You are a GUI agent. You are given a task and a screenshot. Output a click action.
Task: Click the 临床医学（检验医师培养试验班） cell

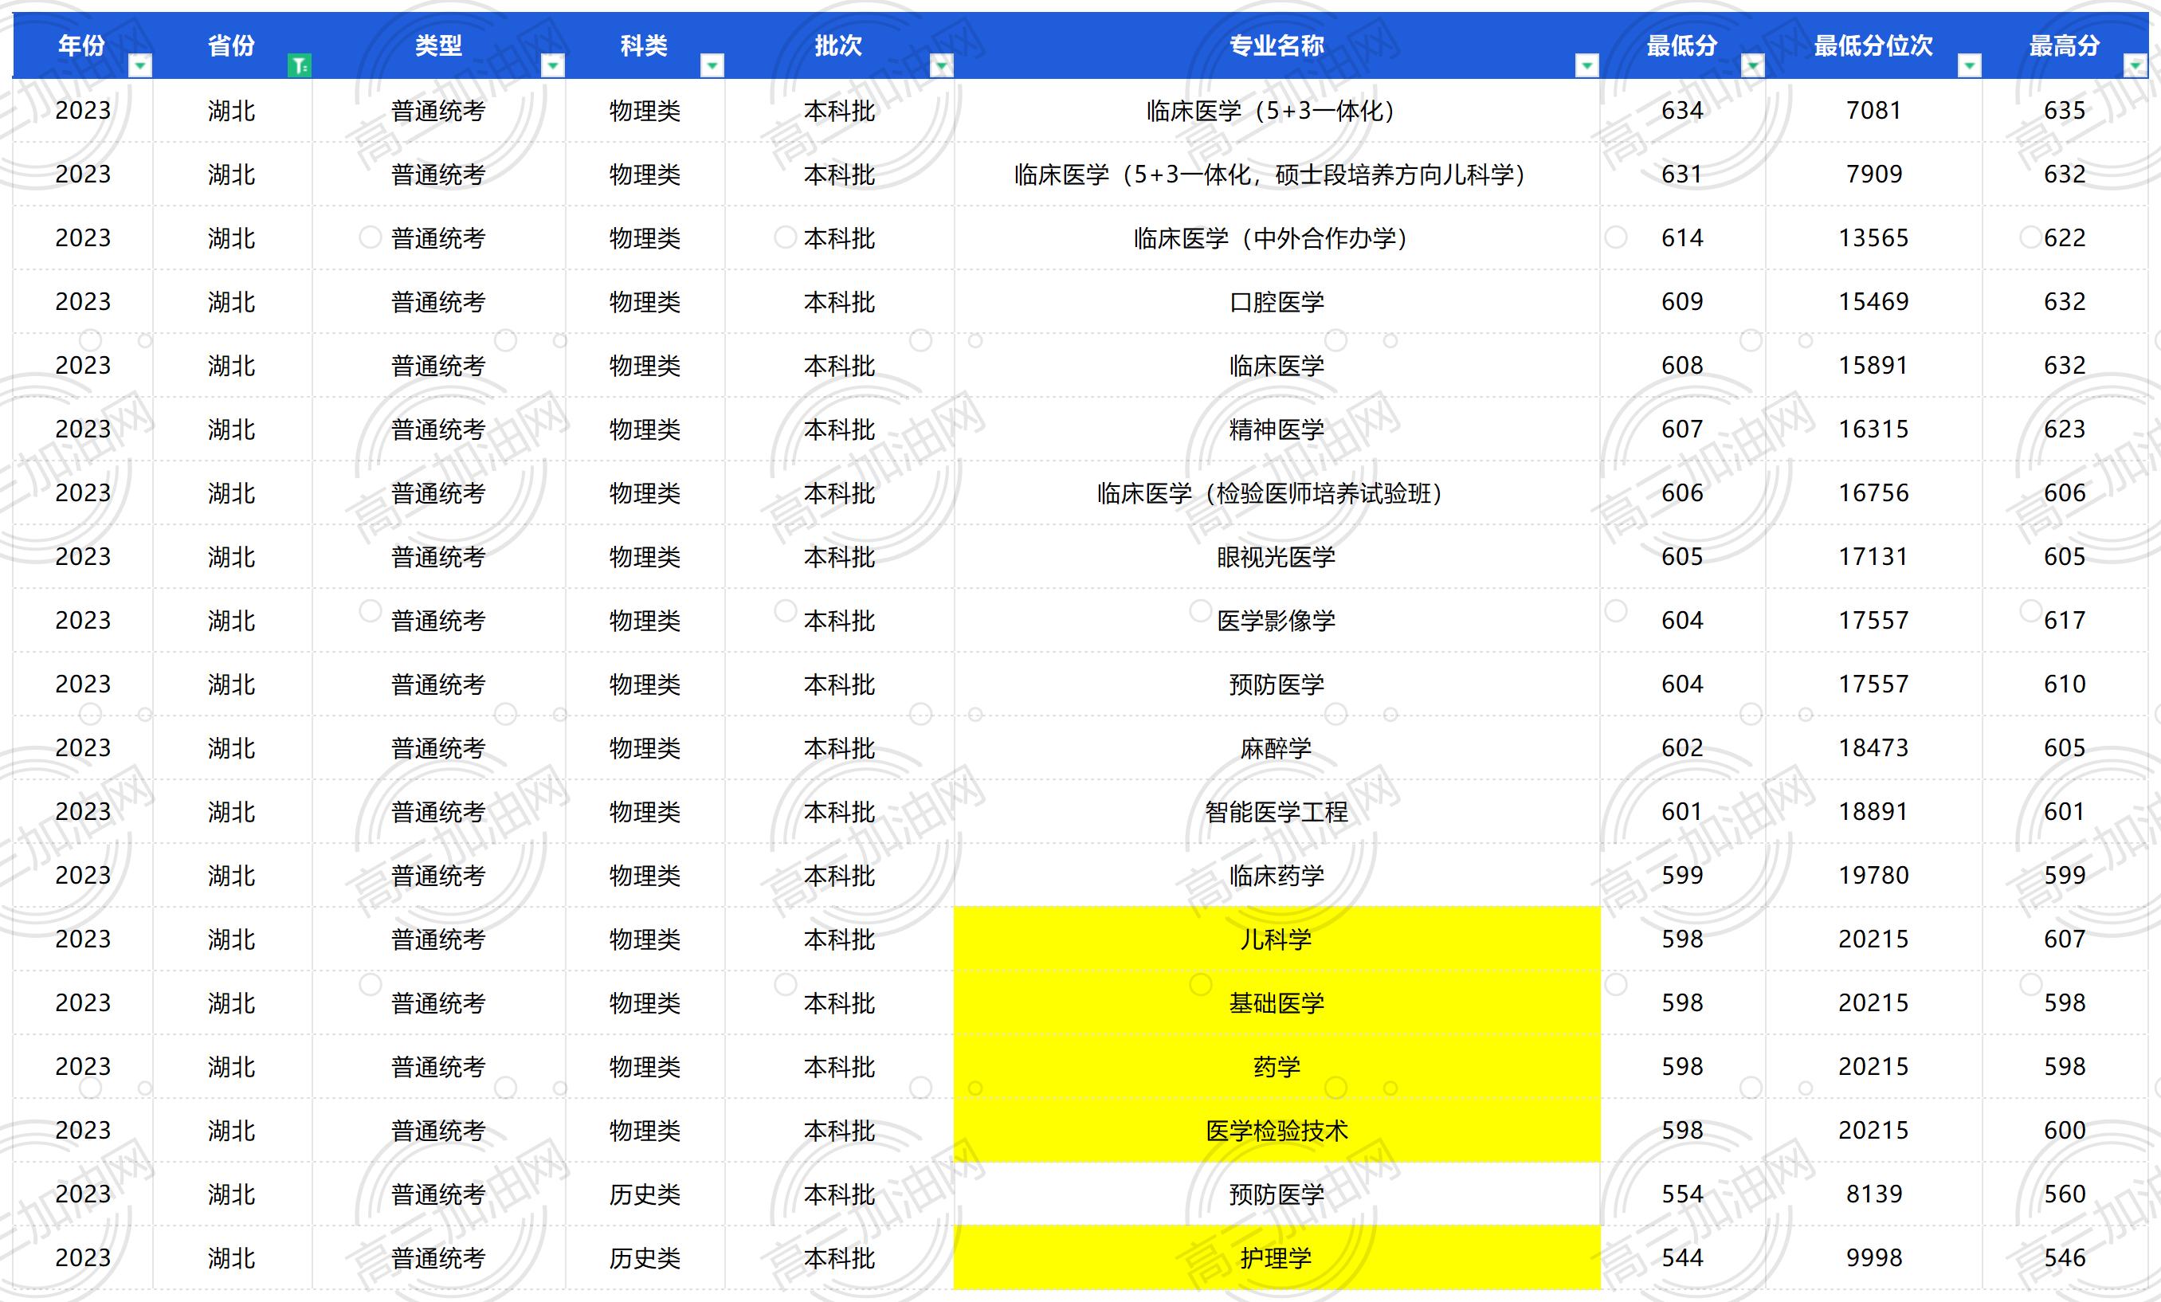(1277, 492)
